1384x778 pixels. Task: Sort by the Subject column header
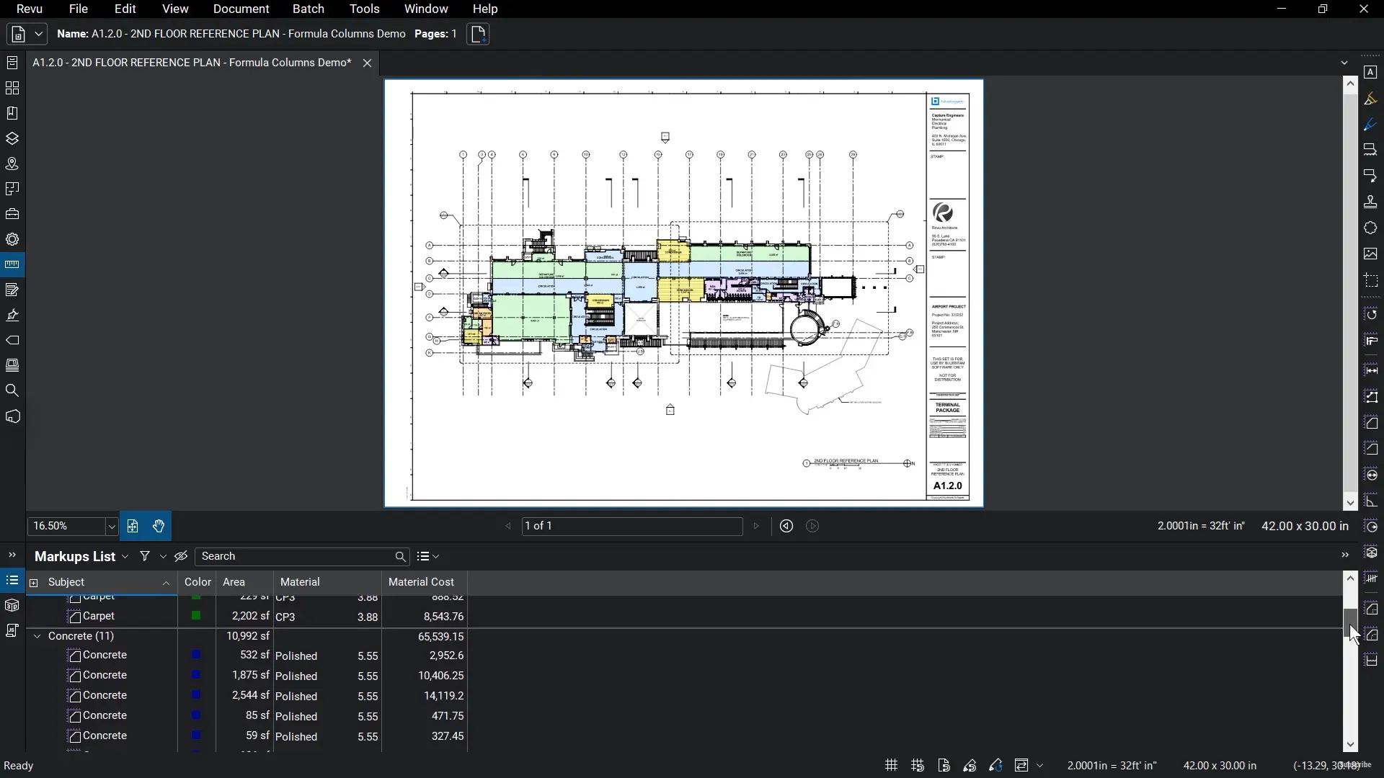coord(66,582)
